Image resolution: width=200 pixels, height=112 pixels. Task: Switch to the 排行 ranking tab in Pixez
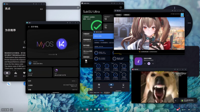coord(15,74)
